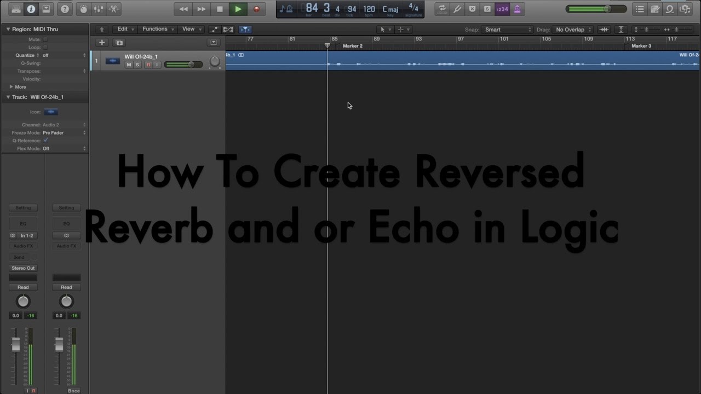Open the Note Pads icon
This screenshot has width=701, height=394.
tap(654, 9)
